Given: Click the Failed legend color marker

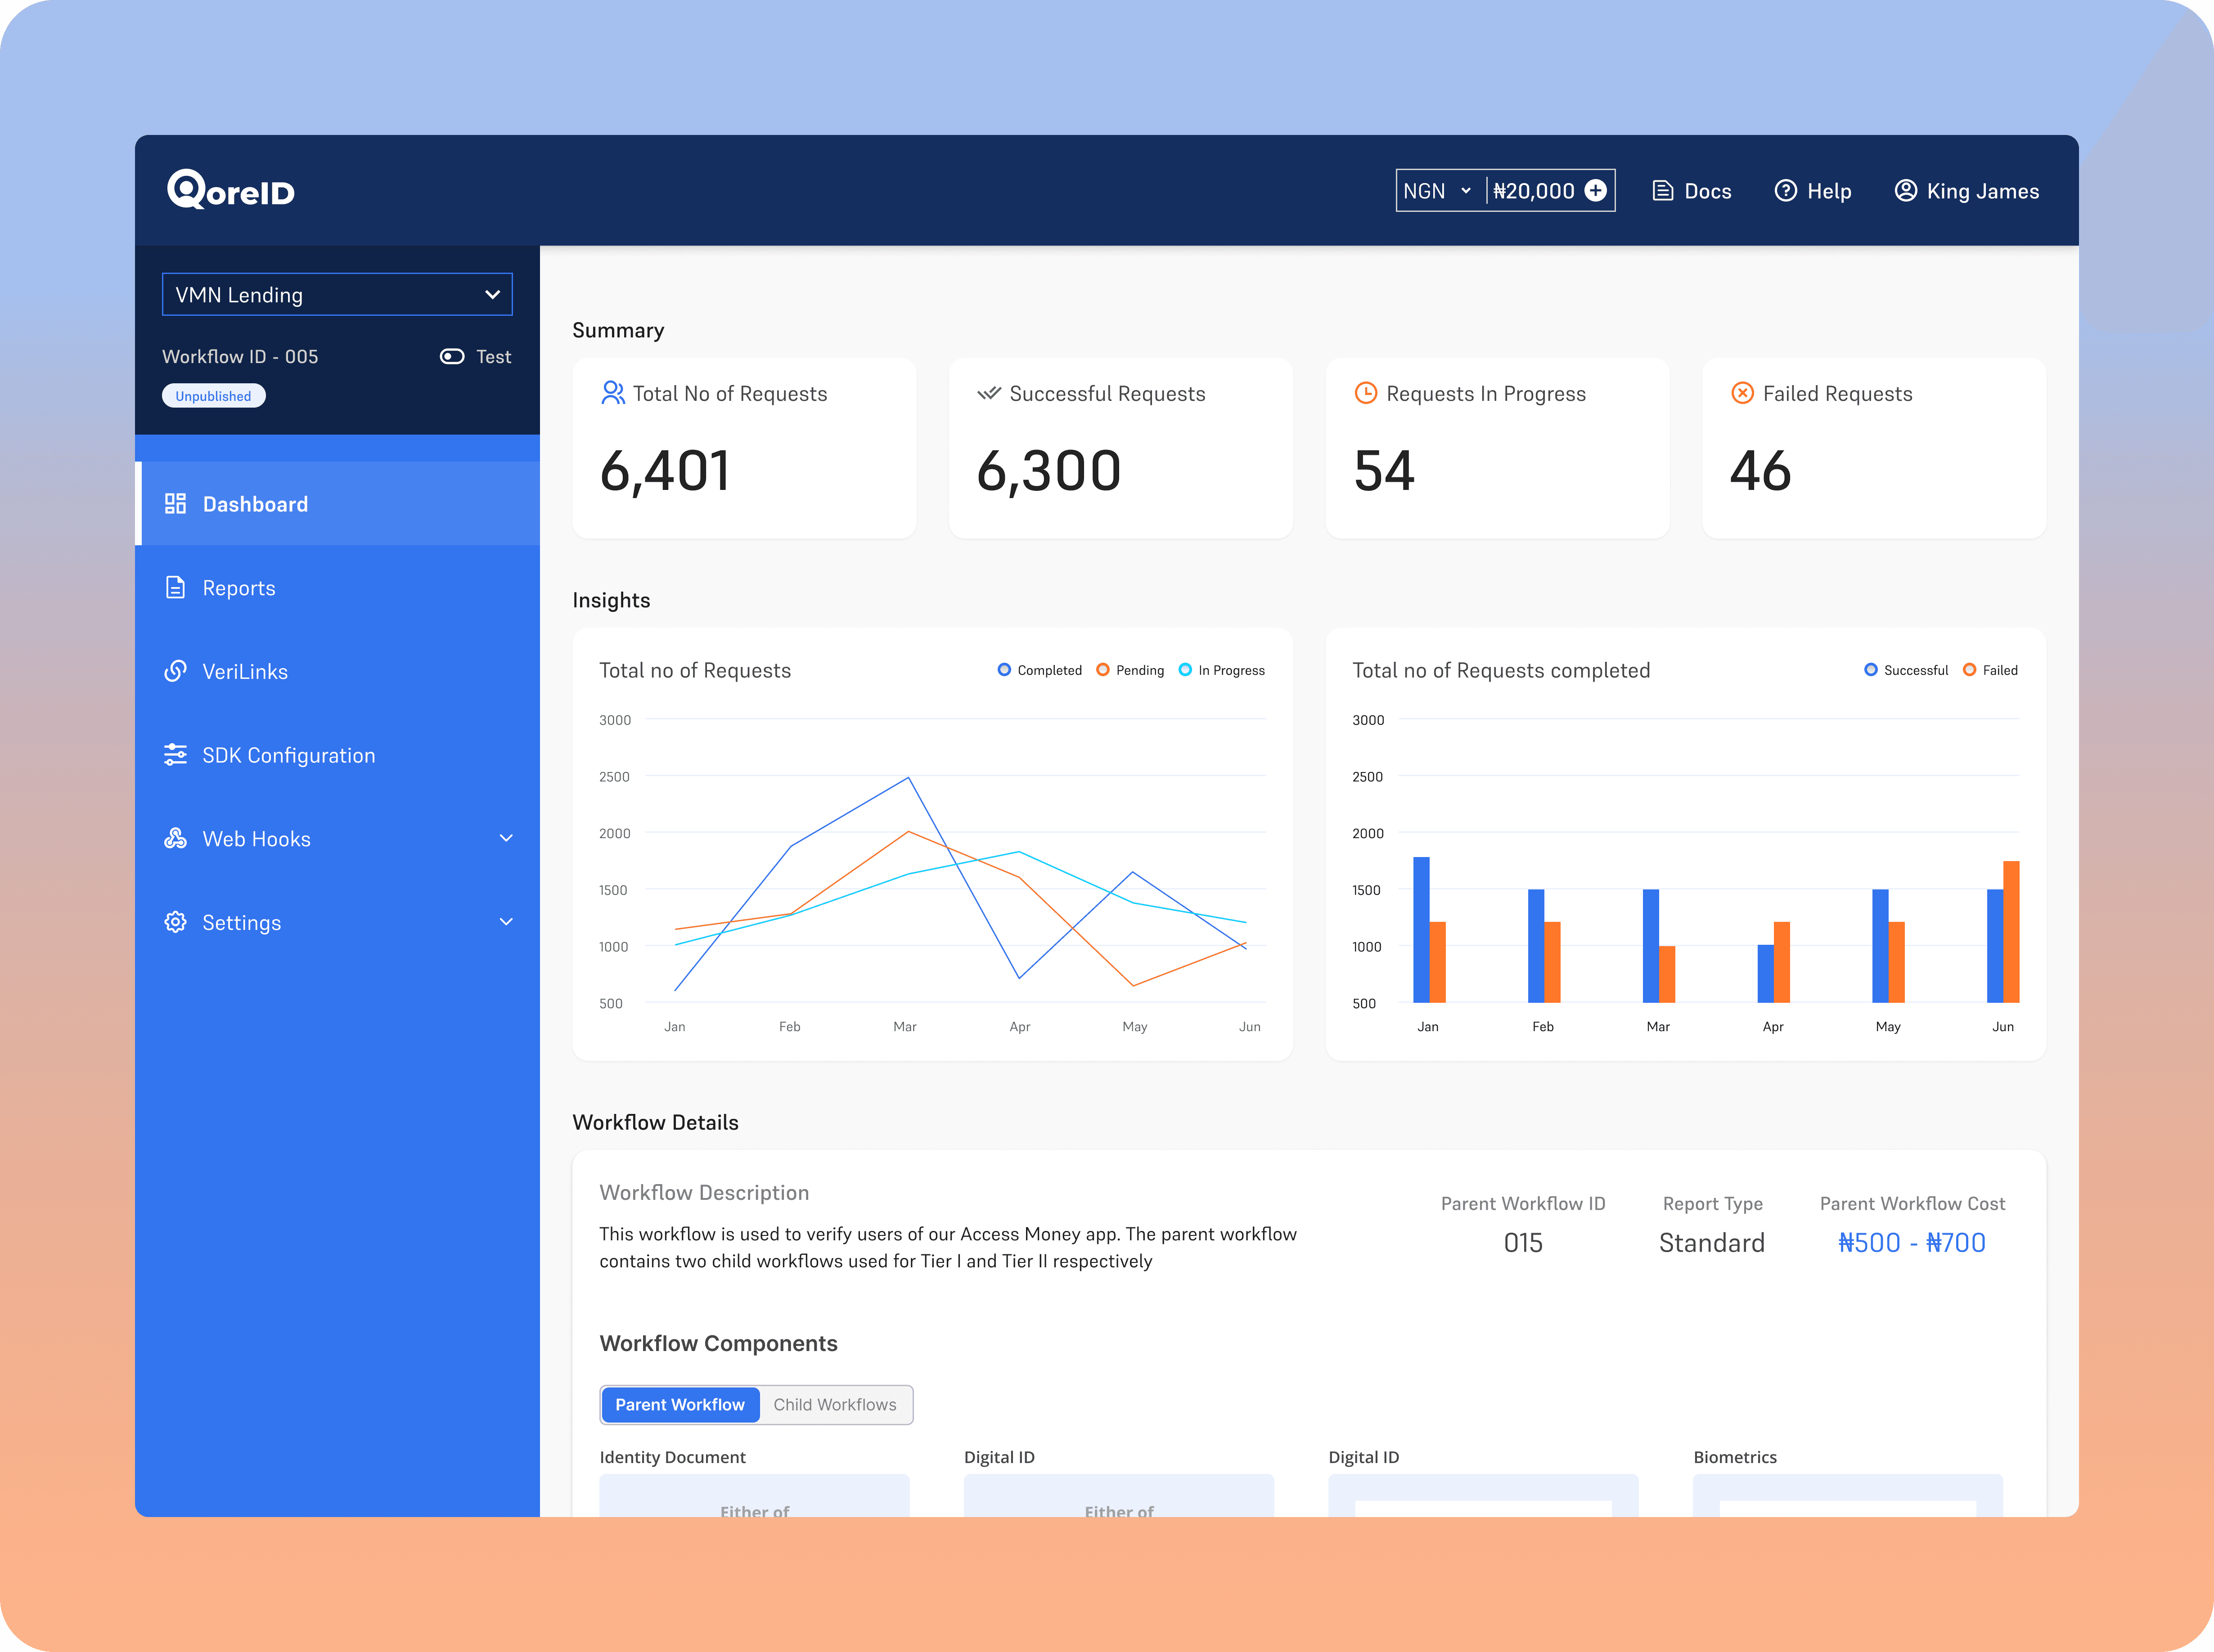Looking at the screenshot, I should click(x=1969, y=670).
